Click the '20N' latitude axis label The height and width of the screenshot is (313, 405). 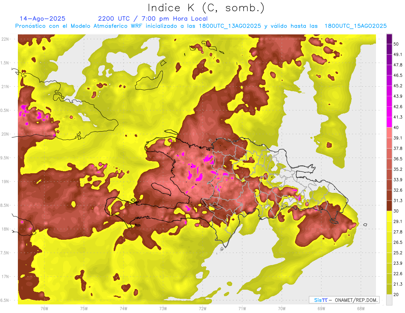5,134
